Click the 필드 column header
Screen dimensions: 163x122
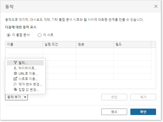132,45
